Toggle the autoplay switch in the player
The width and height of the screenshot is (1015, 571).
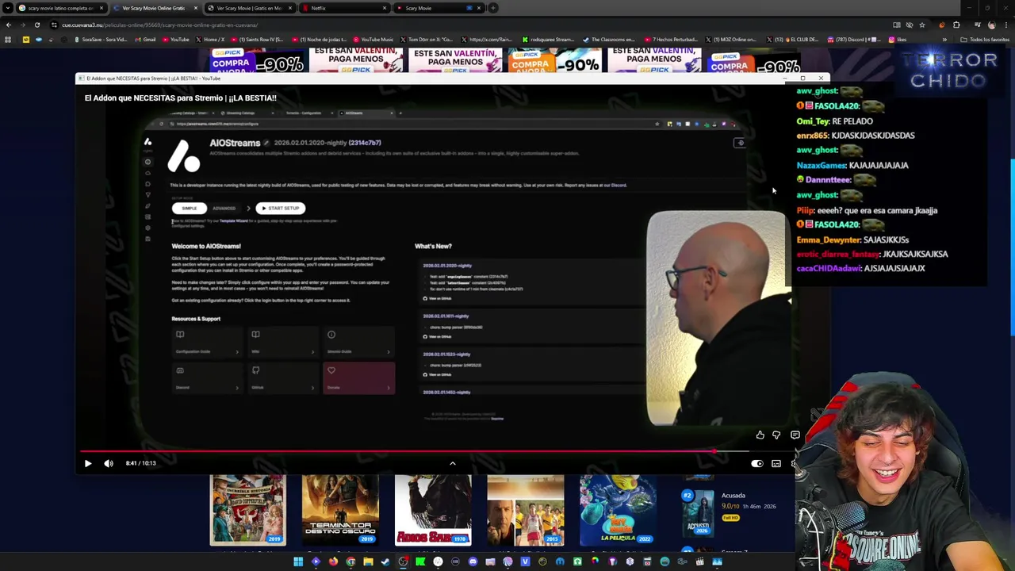[756, 463]
